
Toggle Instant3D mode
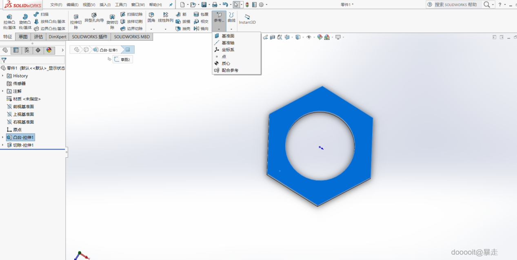click(x=247, y=19)
